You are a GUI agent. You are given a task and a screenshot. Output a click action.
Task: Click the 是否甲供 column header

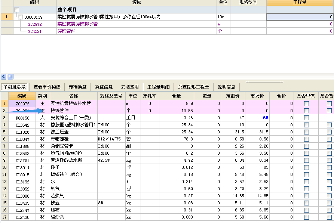(306, 96)
